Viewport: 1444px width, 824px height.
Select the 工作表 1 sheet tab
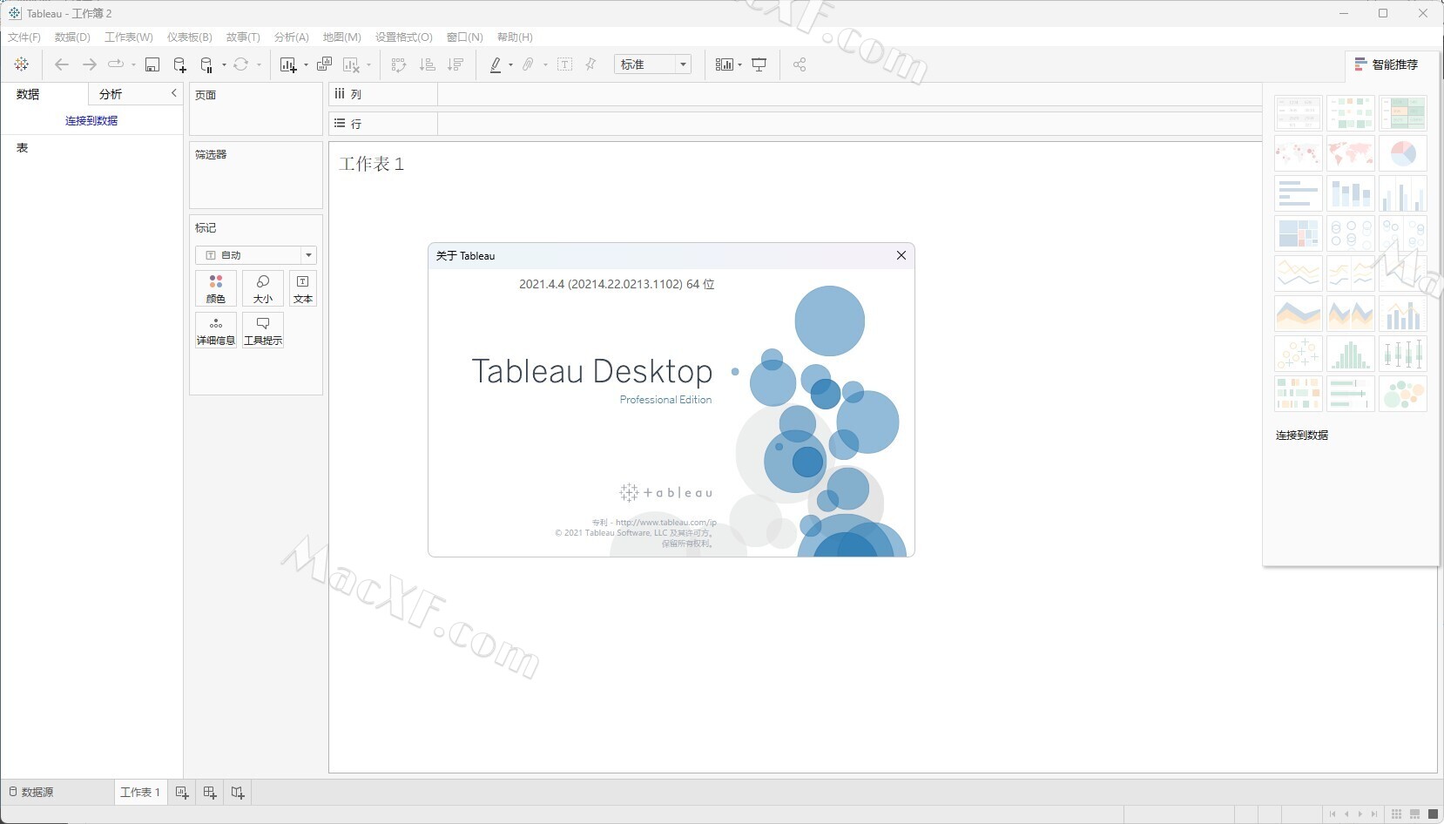pos(139,793)
